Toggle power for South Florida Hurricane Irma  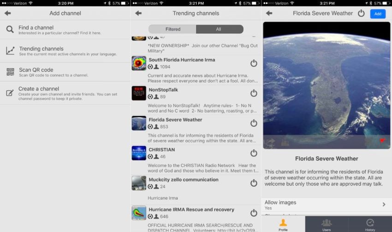(254, 63)
